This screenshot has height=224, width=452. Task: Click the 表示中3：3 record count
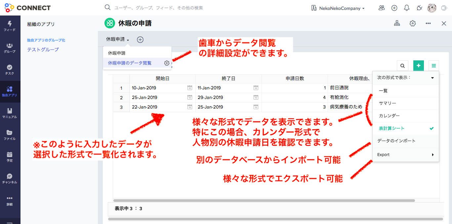point(128,208)
